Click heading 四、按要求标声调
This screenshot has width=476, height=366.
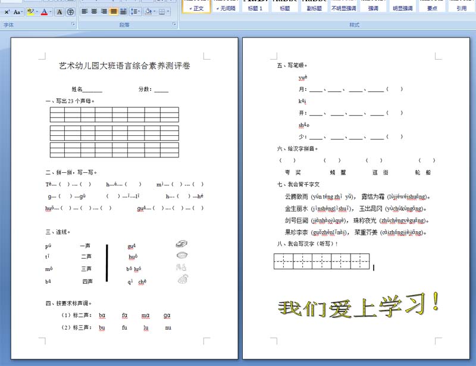68,303
